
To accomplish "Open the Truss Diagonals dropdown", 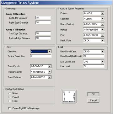I will (x=50, y=72).
